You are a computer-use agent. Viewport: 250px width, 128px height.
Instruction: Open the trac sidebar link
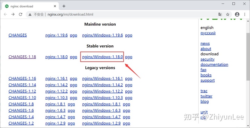[x=204, y=91]
